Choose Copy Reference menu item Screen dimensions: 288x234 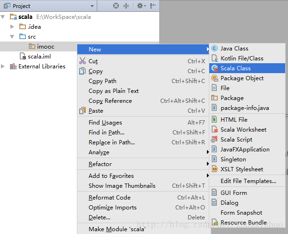click(x=143, y=101)
